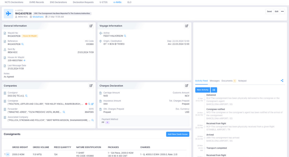Screen dimensions: 289x157
Task: Click the Edit button in header
Action: (x=276, y=12)
